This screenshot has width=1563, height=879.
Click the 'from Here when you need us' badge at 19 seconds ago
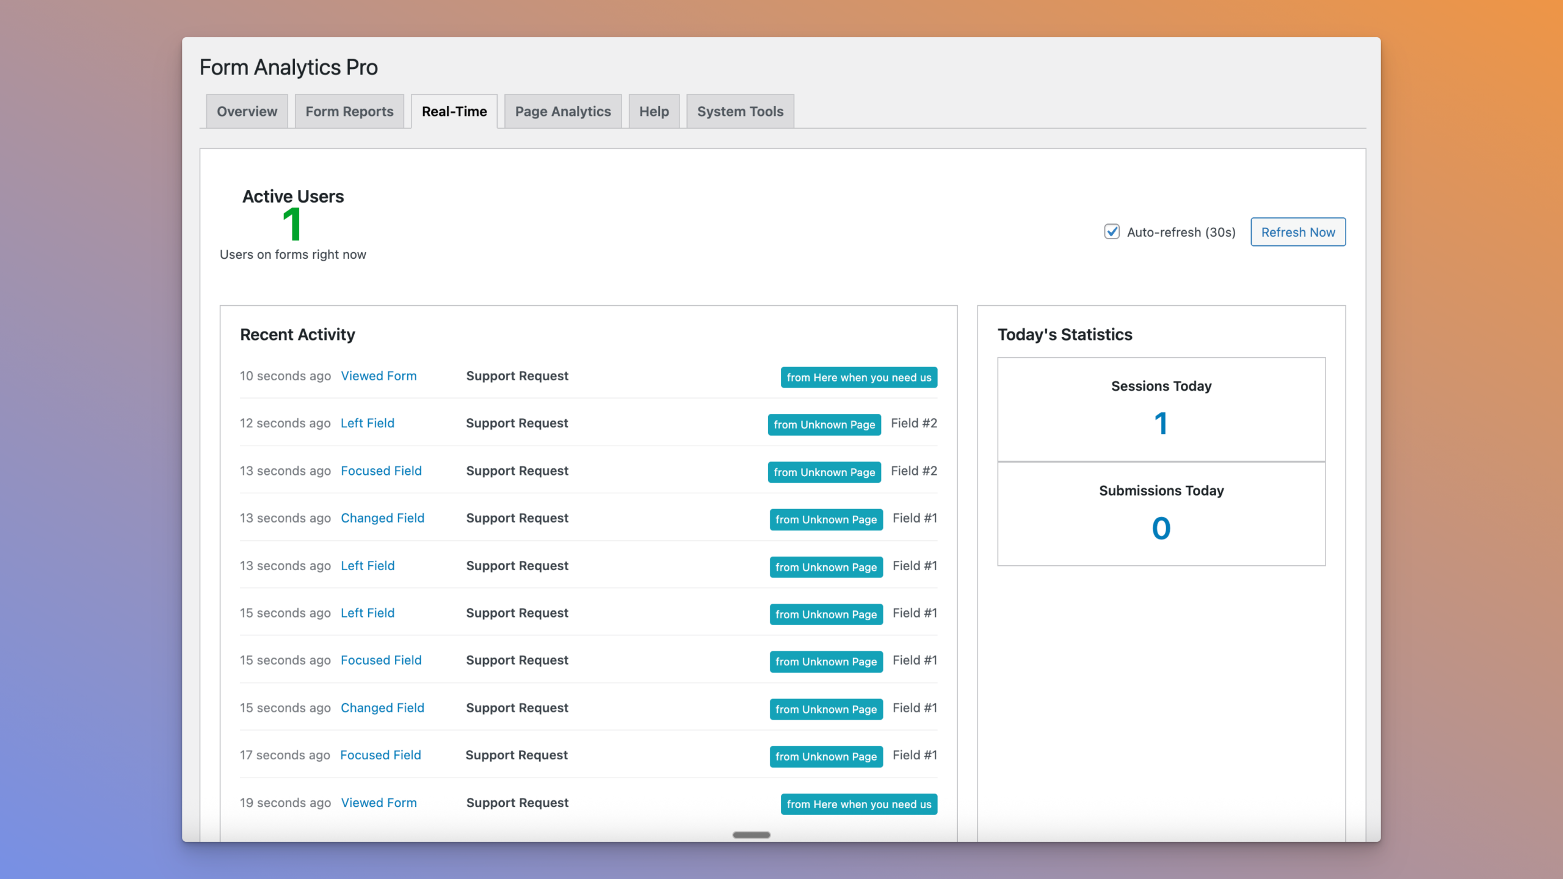(859, 804)
